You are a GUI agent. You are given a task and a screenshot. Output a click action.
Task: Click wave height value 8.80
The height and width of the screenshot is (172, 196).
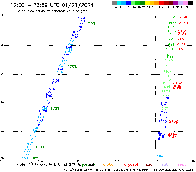[x=73, y=41]
